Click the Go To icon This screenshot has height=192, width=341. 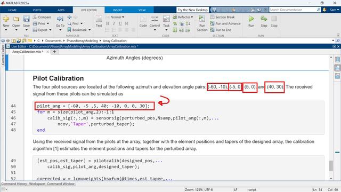pos(60,19)
